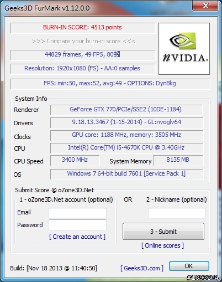The width and height of the screenshot is (222, 282).
Task: Focus the Nickname input field
Action: (x=177, y=213)
